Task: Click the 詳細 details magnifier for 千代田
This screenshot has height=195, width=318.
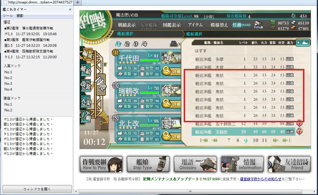Action: (x=171, y=71)
